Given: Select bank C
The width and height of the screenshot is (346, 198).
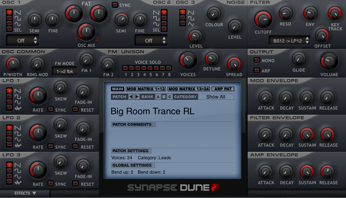Looking at the screenshot, I should pyautogui.click(x=169, y=97).
